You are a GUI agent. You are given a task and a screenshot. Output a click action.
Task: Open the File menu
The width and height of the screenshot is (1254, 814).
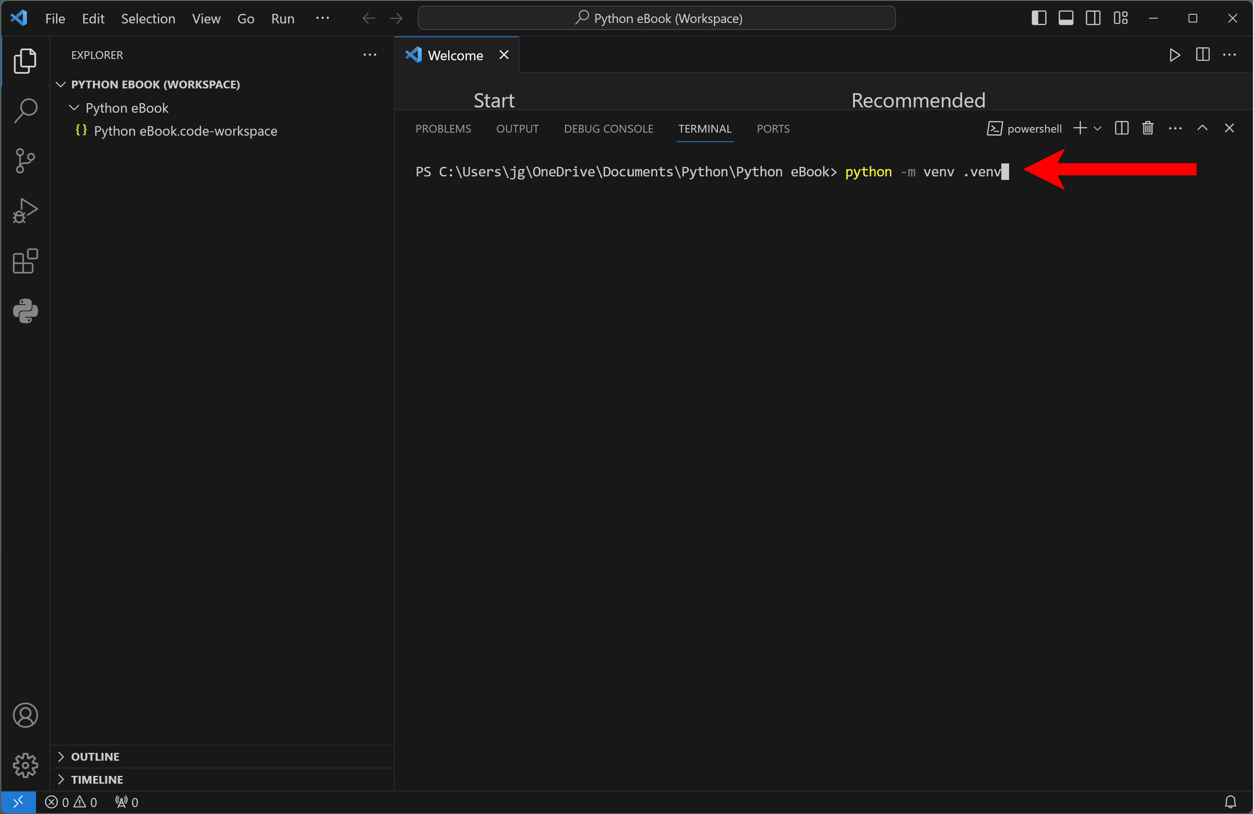pos(55,19)
